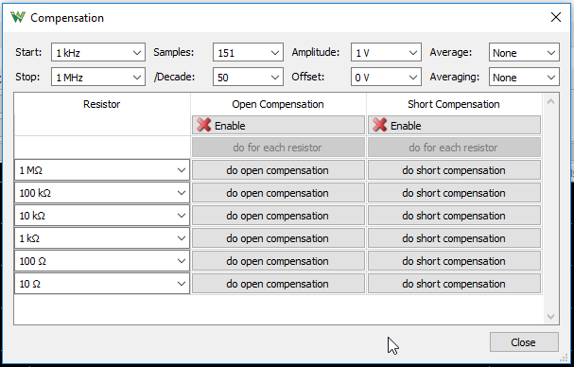Do short compensation for 1 kΩ
This screenshot has width=574, height=367.
(454, 238)
